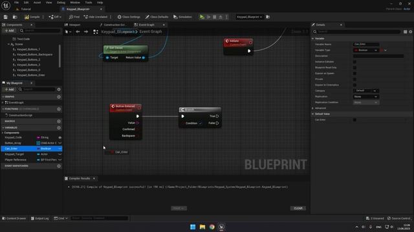Toggle Keypad_Code variable eye visibility
Screen dimensions: 414x232
coord(60,137)
